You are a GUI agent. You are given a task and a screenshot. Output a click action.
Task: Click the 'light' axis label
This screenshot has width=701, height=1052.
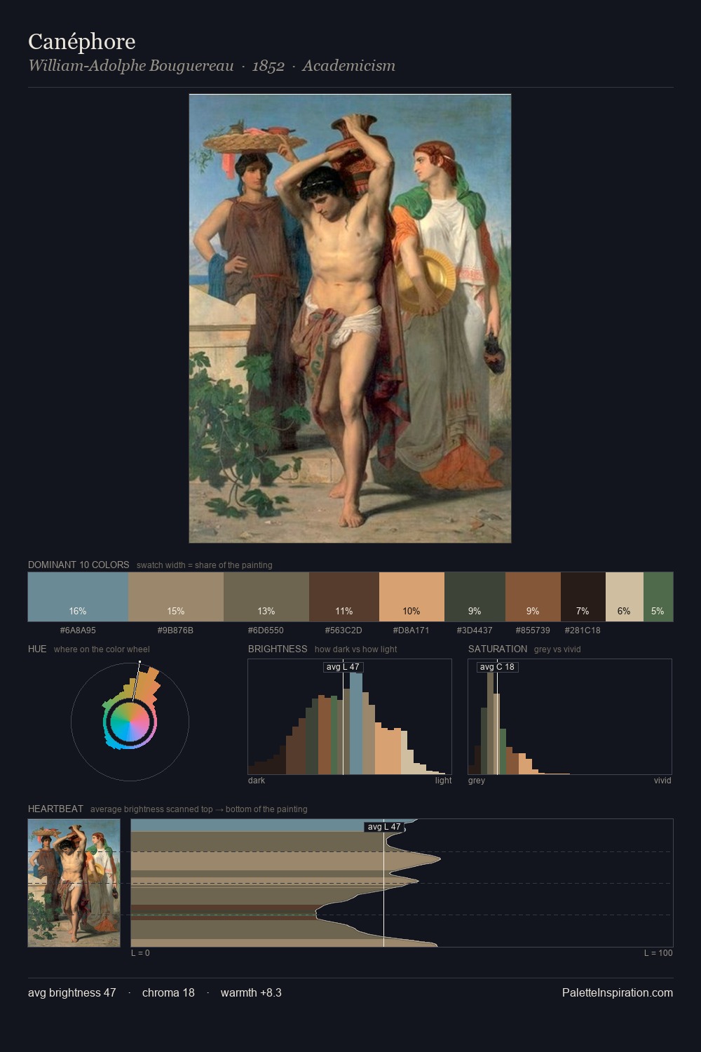pyautogui.click(x=443, y=781)
